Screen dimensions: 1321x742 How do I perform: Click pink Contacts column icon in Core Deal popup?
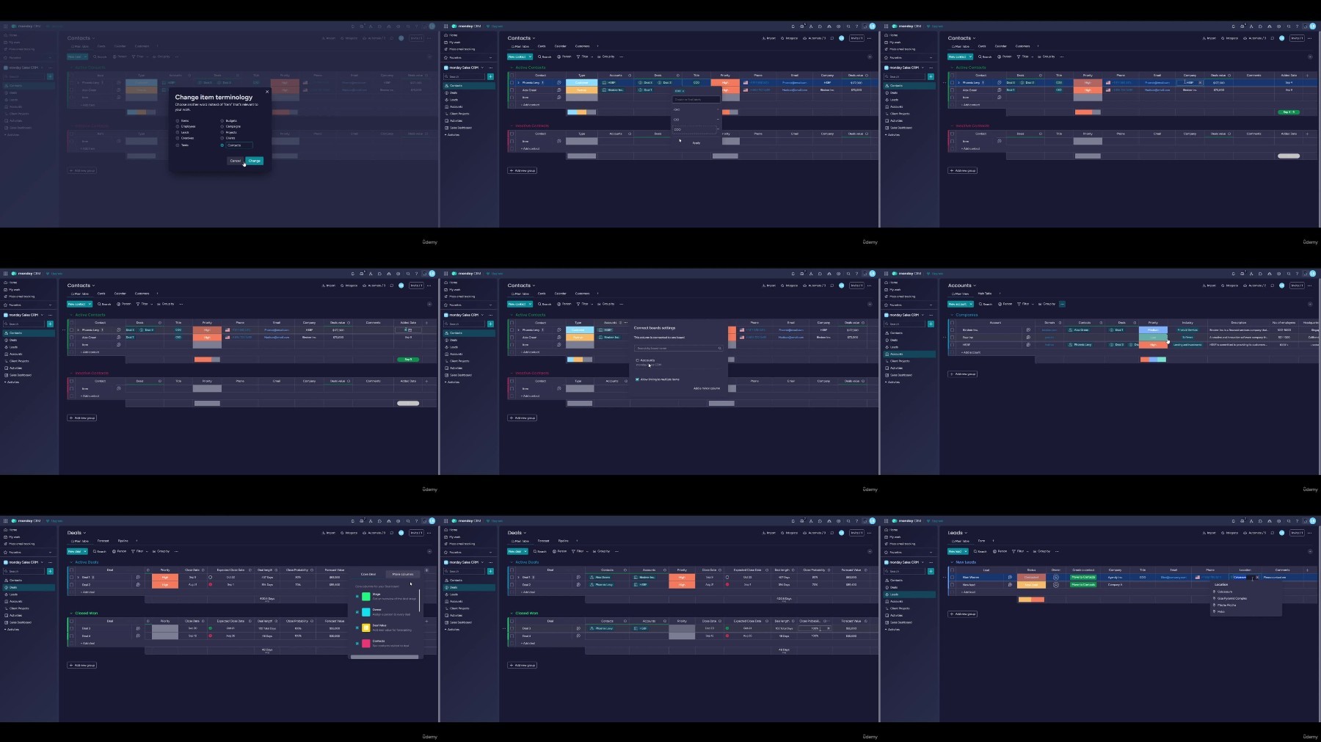[x=366, y=644]
